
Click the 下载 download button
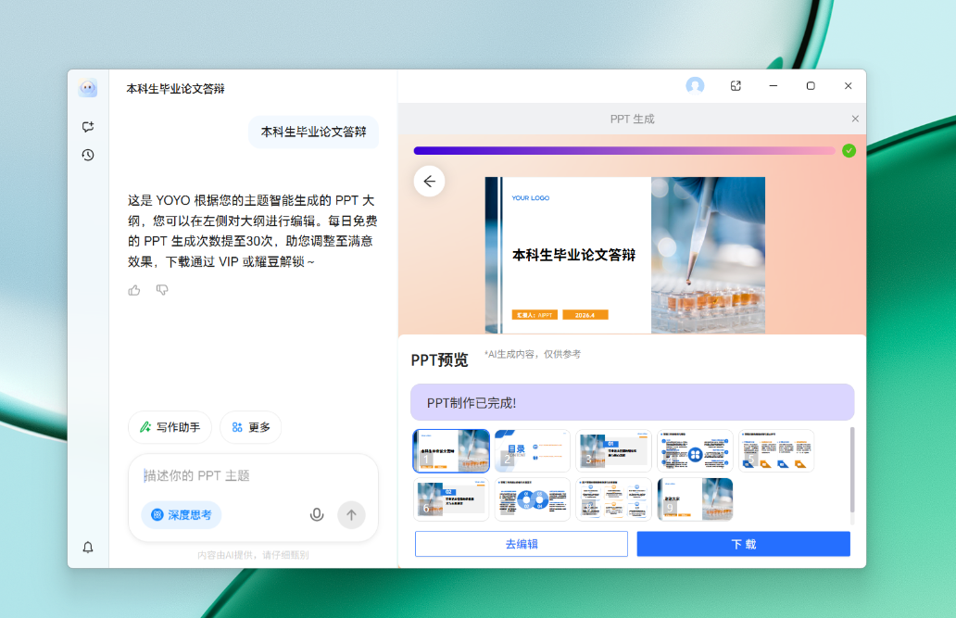(743, 544)
